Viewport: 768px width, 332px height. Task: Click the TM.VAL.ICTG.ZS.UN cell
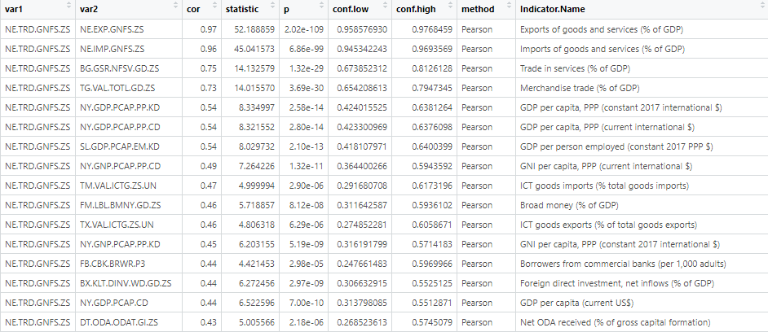coord(117,186)
